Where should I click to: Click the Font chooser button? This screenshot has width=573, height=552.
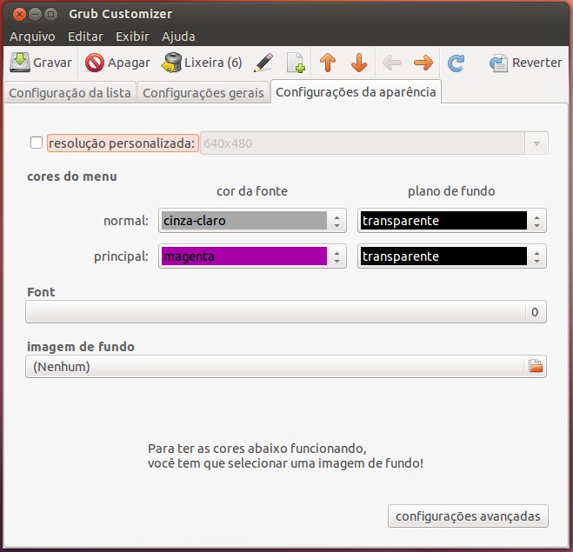click(x=286, y=311)
